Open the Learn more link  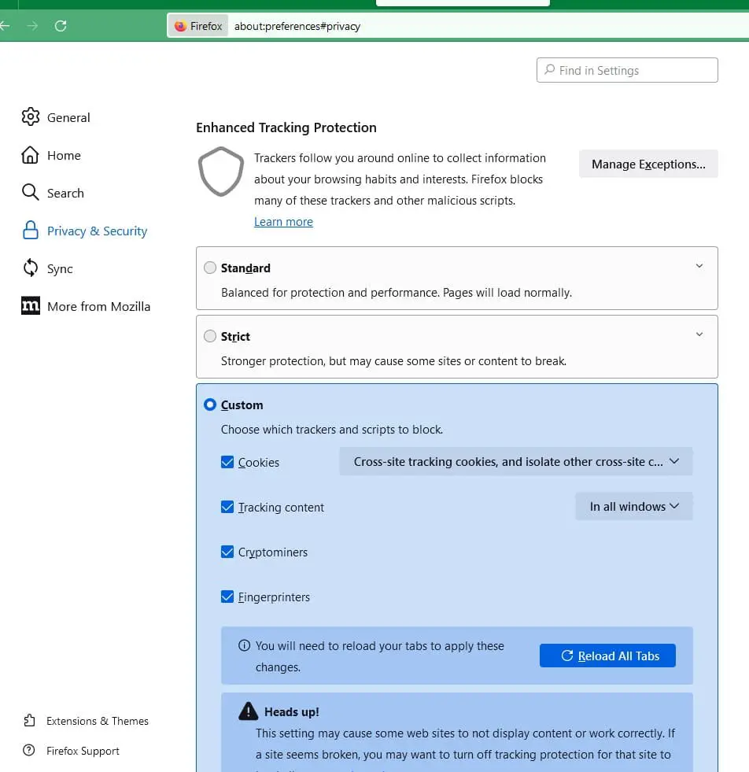pyautogui.click(x=283, y=222)
